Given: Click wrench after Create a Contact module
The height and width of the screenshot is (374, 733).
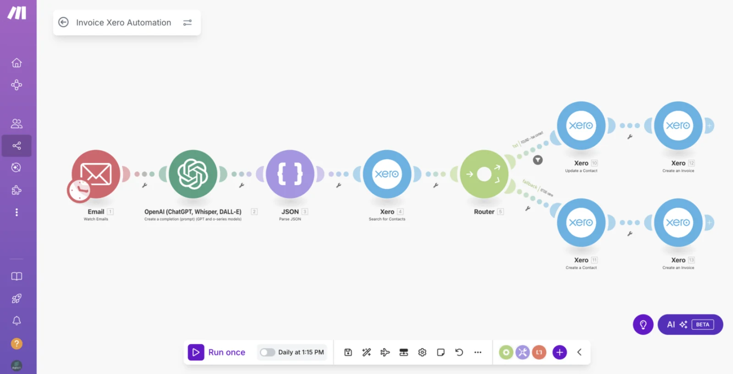Looking at the screenshot, I should coord(630,234).
